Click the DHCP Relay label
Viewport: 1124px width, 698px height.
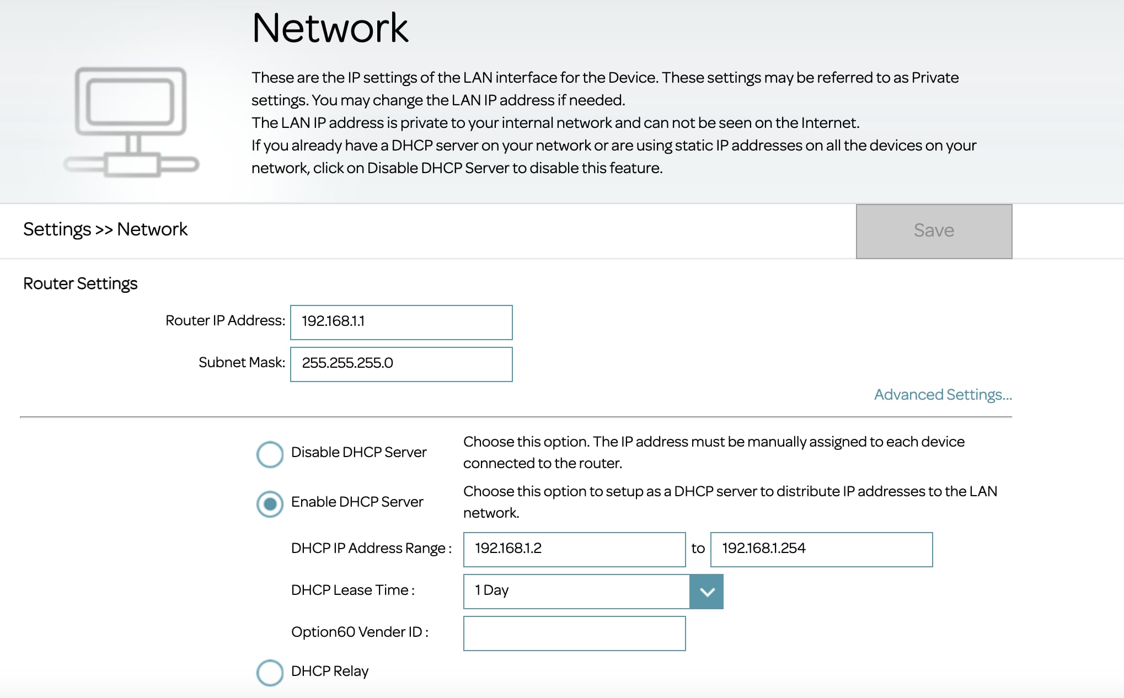[329, 671]
